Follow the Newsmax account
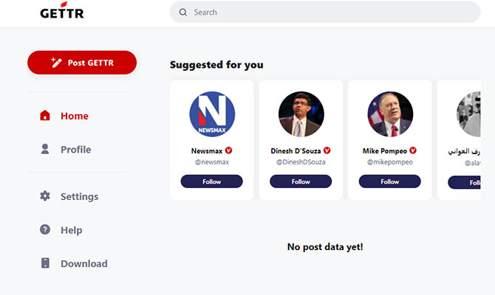 (x=212, y=181)
